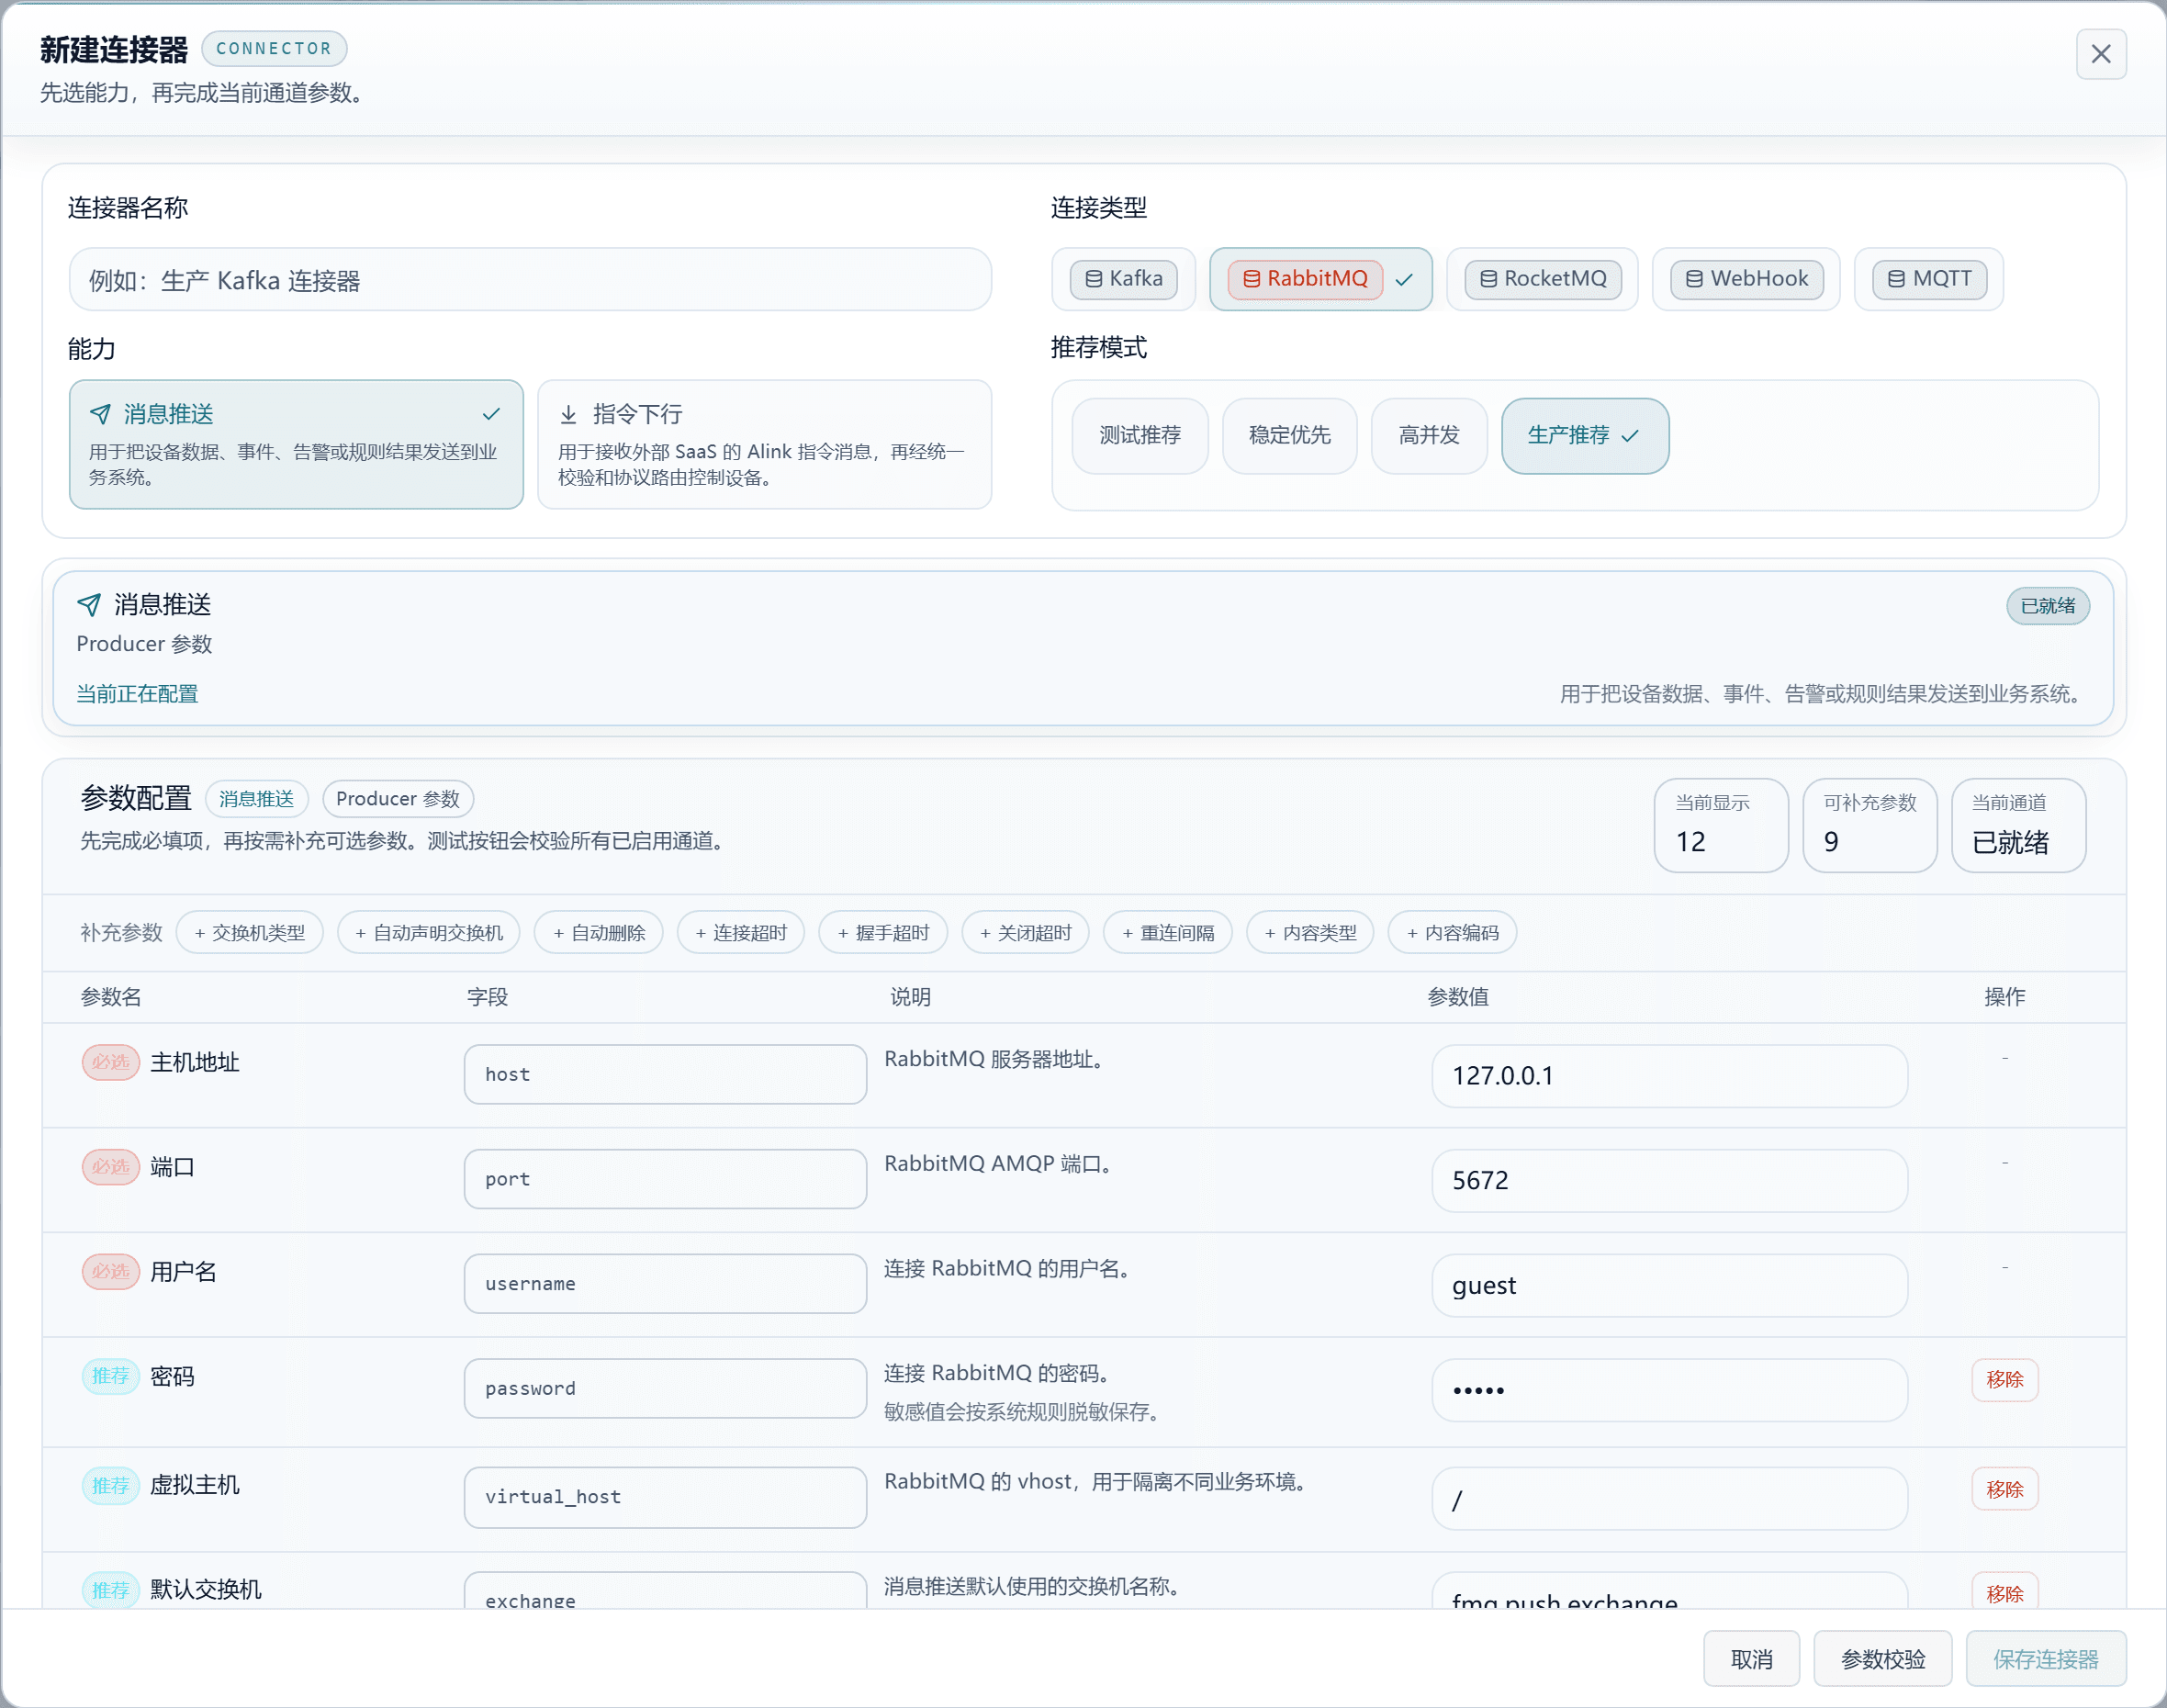Remove the 默认交换机 parameter row
The width and height of the screenshot is (2167, 1708).
[x=2004, y=1593]
